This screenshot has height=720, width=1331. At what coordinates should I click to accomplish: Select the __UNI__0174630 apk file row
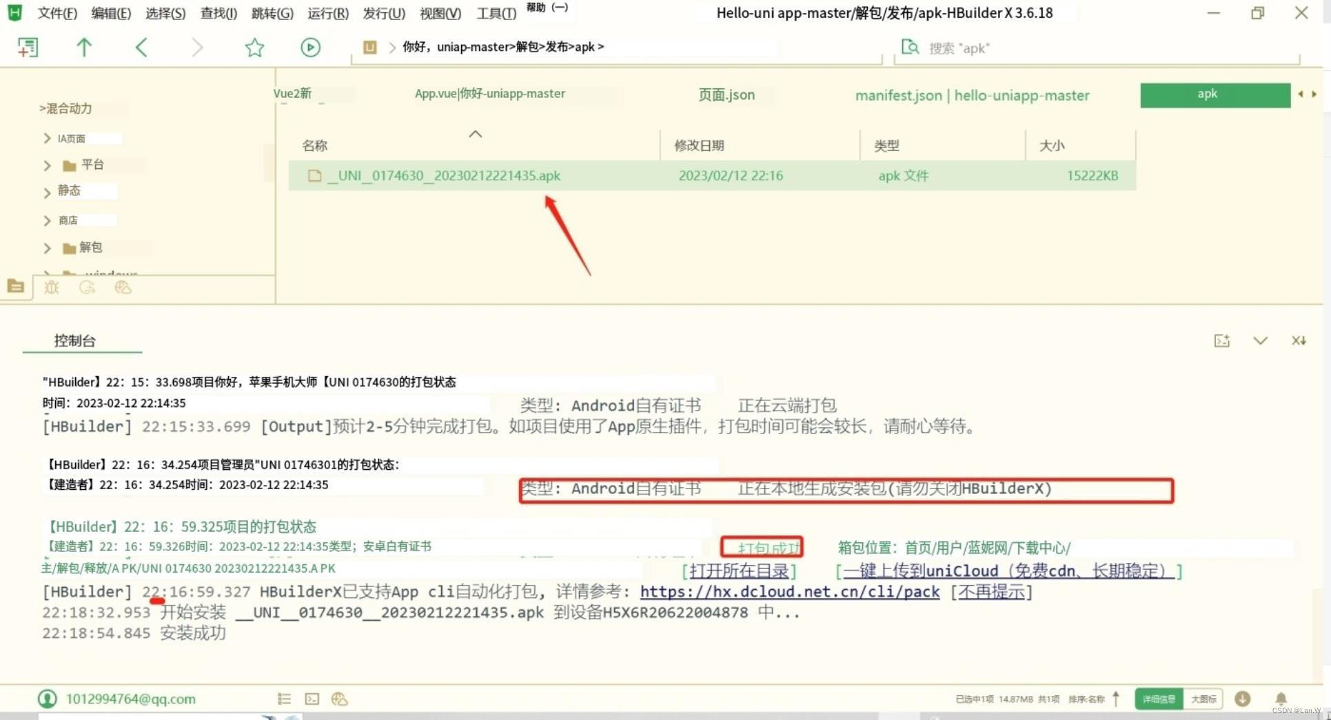click(712, 176)
